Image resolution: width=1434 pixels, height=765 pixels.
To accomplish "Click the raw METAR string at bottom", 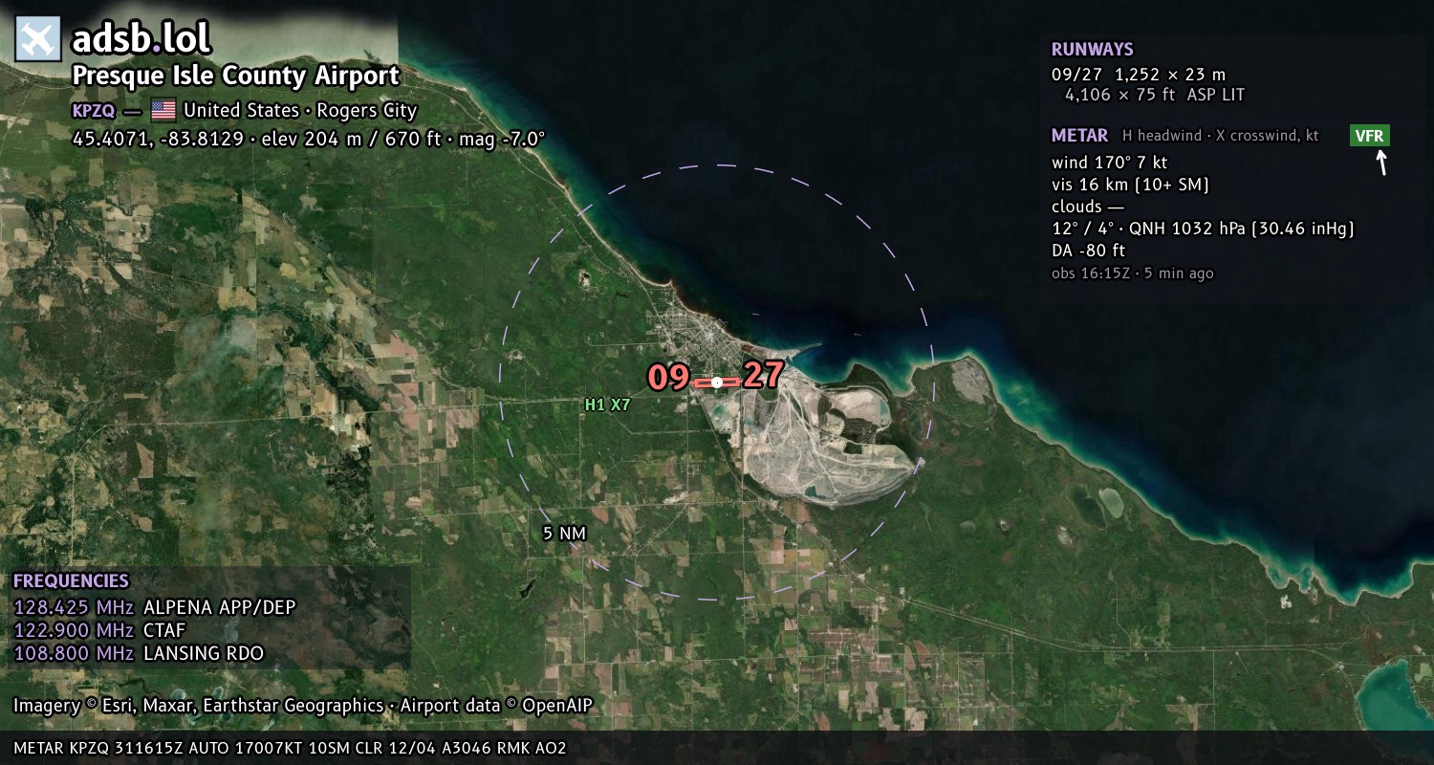I will (290, 748).
